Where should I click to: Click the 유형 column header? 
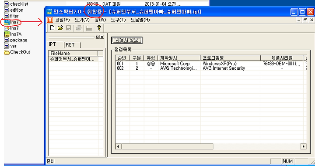(x=151, y=58)
